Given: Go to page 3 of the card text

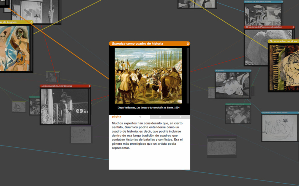Looking at the screenshot, I should (x=180, y=117).
